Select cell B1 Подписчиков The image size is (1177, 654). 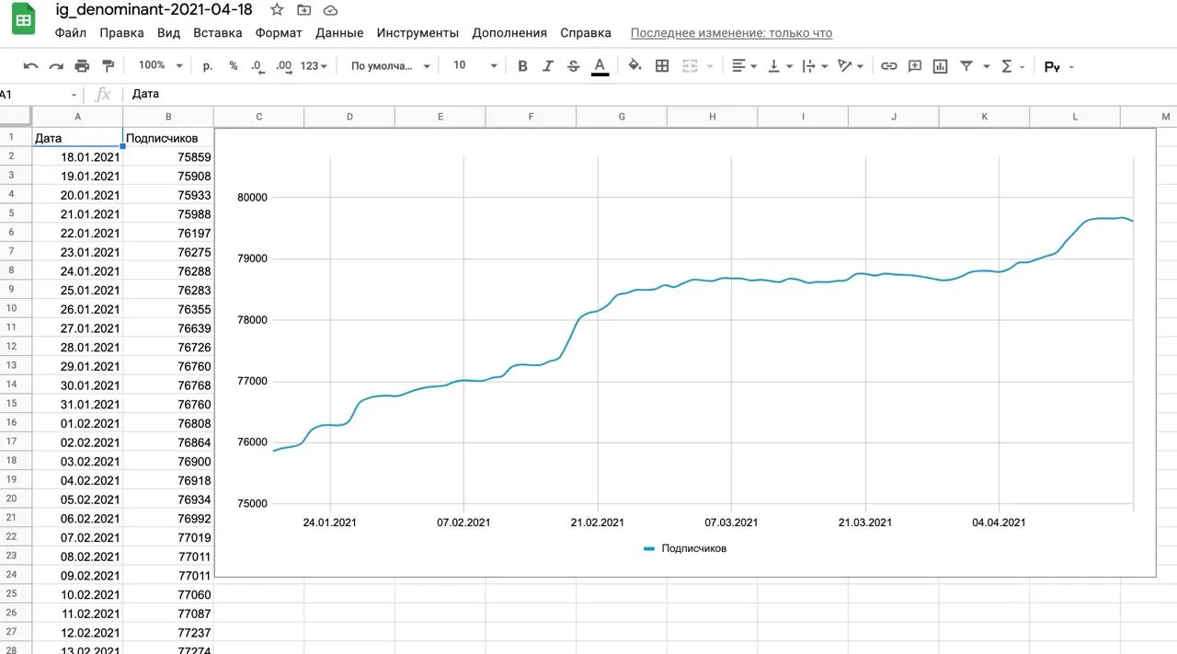pyautogui.click(x=168, y=138)
